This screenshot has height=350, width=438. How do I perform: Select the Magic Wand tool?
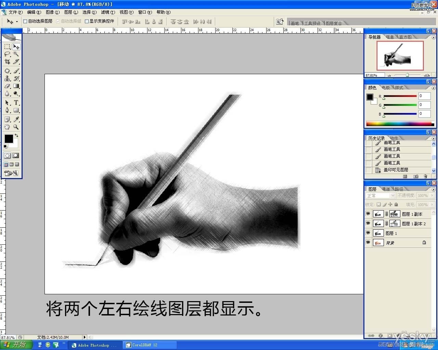coord(16,54)
